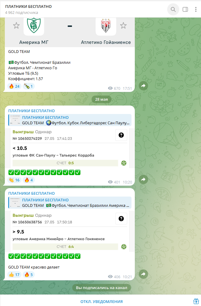Click the thumbs up reaction with 17
The width and height of the screenshot is (201, 306).
click(14, 275)
